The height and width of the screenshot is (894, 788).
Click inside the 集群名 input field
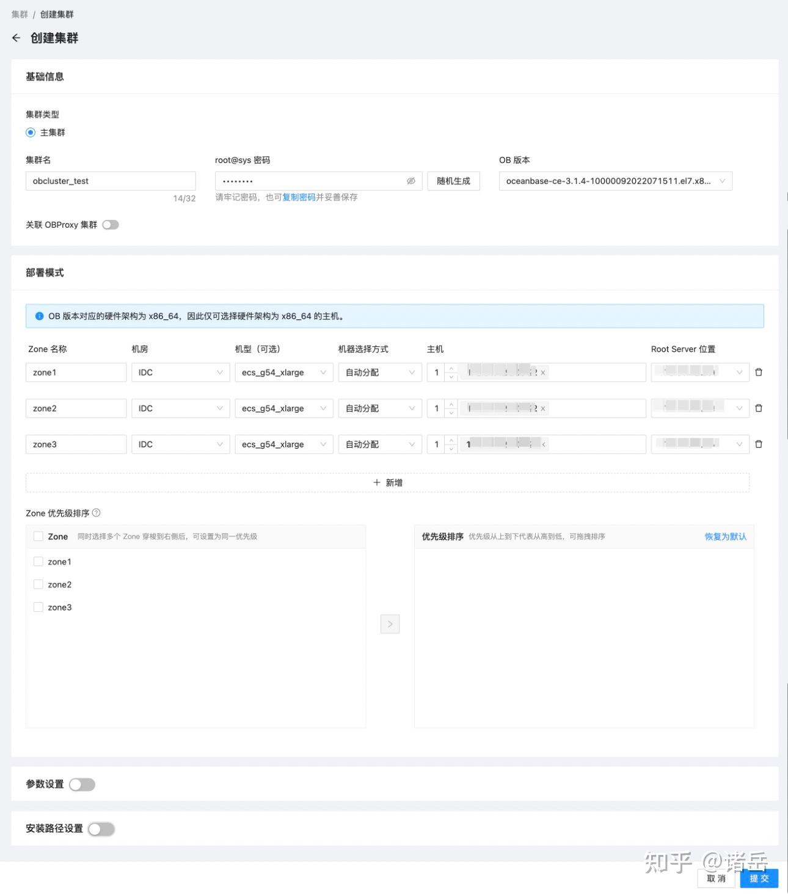coord(110,181)
